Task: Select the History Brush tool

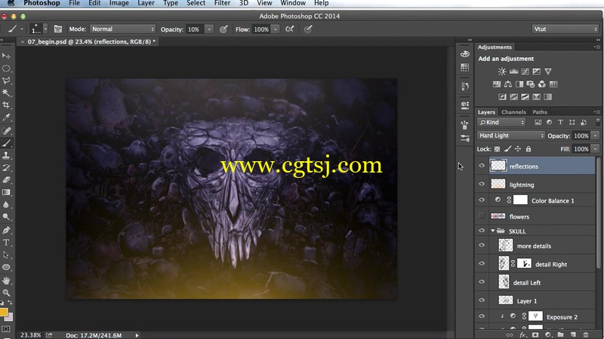Action: pyautogui.click(x=6, y=168)
